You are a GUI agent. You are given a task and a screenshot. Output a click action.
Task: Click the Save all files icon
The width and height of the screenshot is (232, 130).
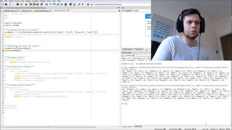pyautogui.click(x=14, y=4)
